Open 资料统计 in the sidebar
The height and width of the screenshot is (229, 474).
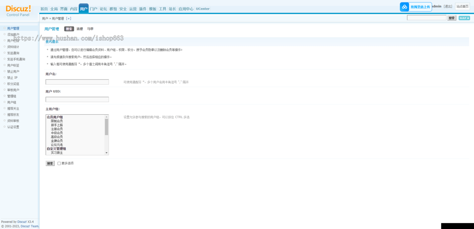(13, 47)
